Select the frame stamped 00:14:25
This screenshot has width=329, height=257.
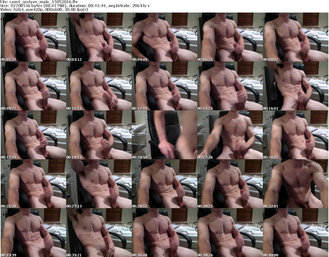coord(230,86)
